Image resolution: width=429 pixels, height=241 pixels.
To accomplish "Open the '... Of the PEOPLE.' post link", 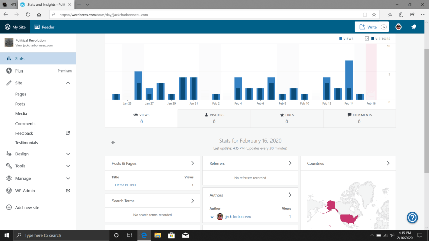I will (125, 185).
